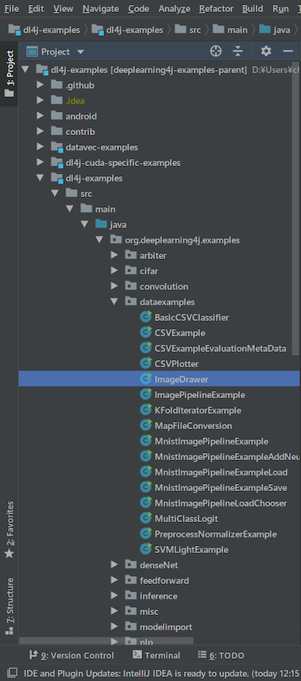Collapse the main folder
Image resolution: width=301 pixels, height=681 pixels.
coord(70,209)
